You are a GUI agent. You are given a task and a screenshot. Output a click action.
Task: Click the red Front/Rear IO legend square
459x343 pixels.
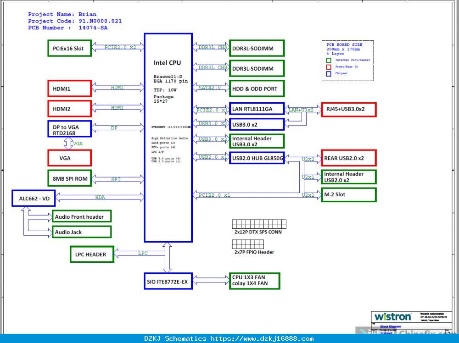tap(329, 67)
